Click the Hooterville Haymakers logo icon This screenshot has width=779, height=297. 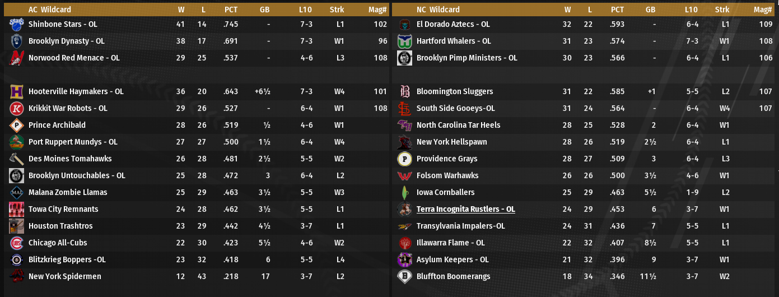(16, 92)
